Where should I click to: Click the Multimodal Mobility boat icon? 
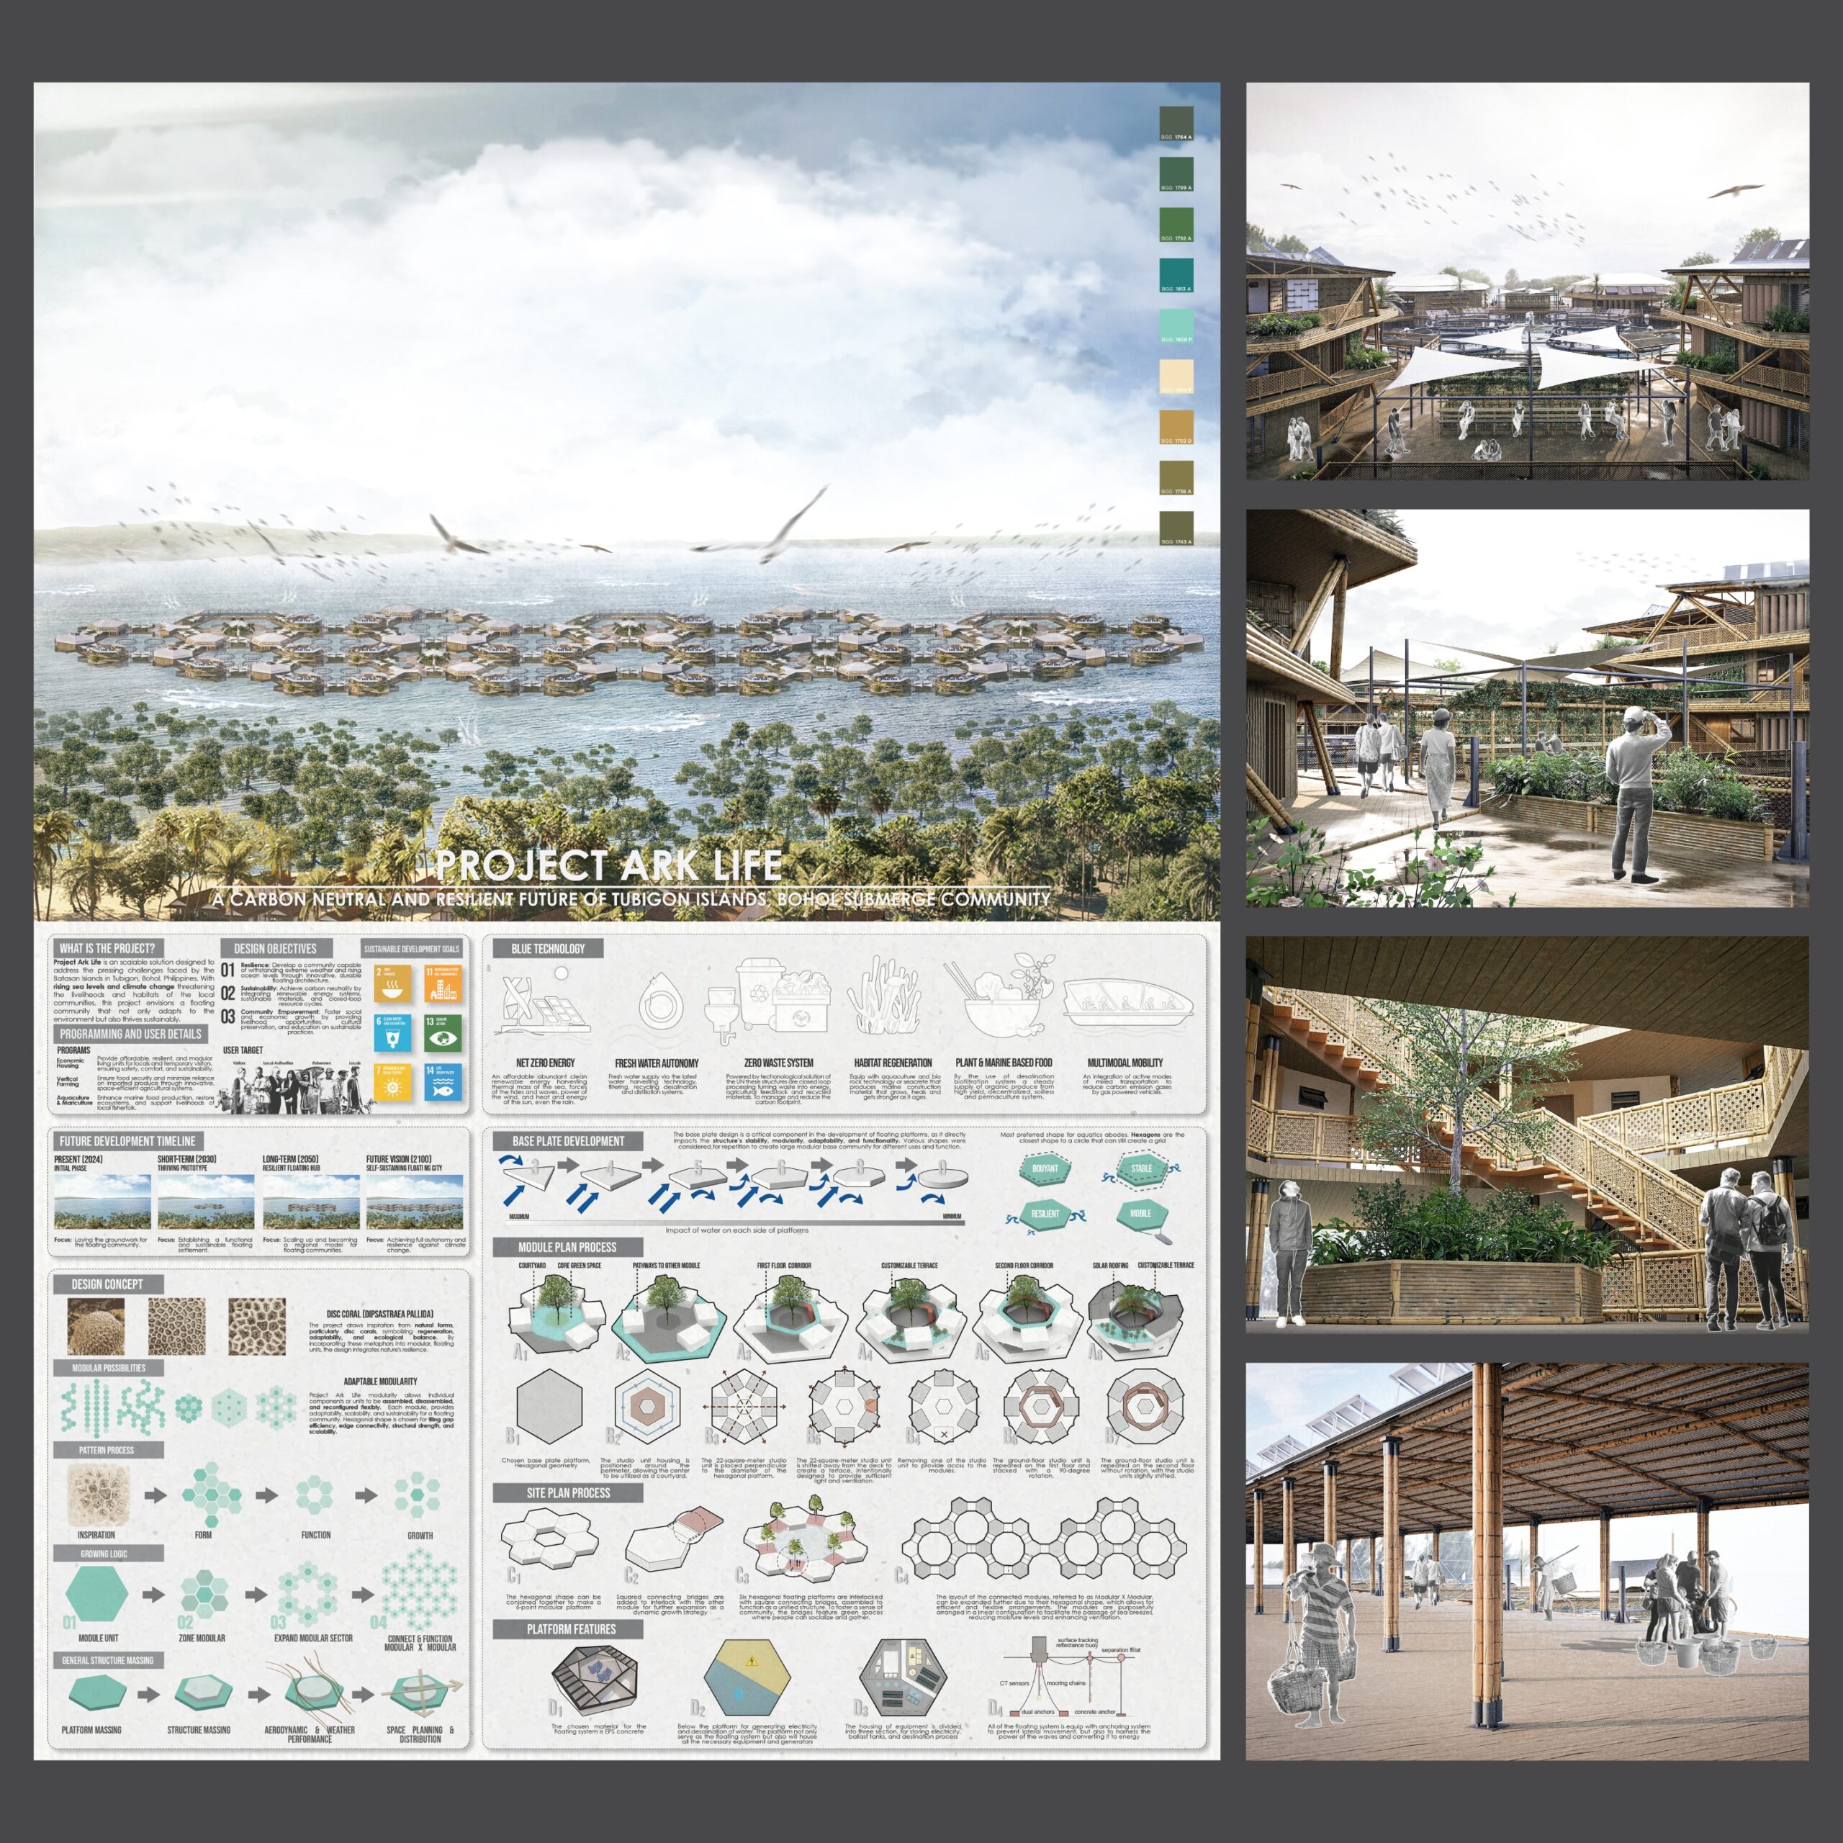[1129, 1001]
